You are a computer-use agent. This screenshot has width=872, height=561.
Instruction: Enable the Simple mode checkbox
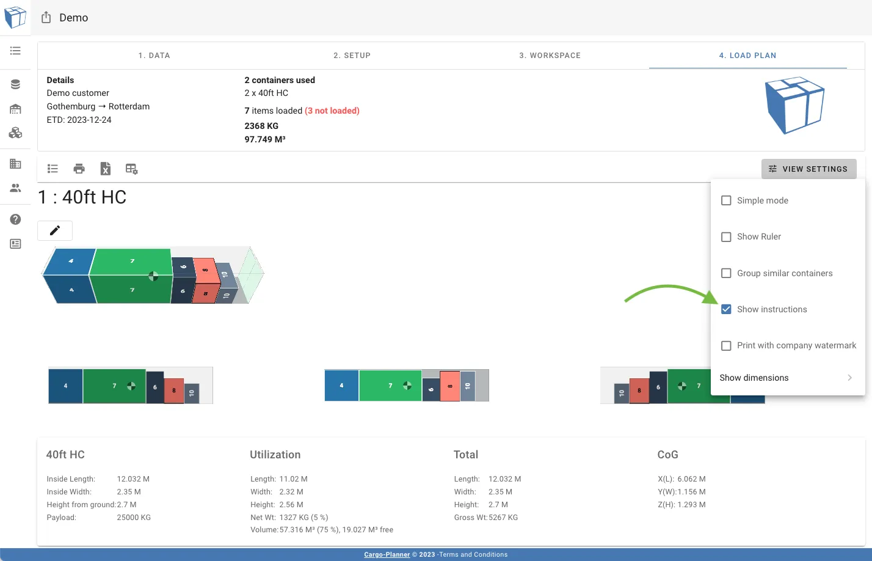point(726,200)
